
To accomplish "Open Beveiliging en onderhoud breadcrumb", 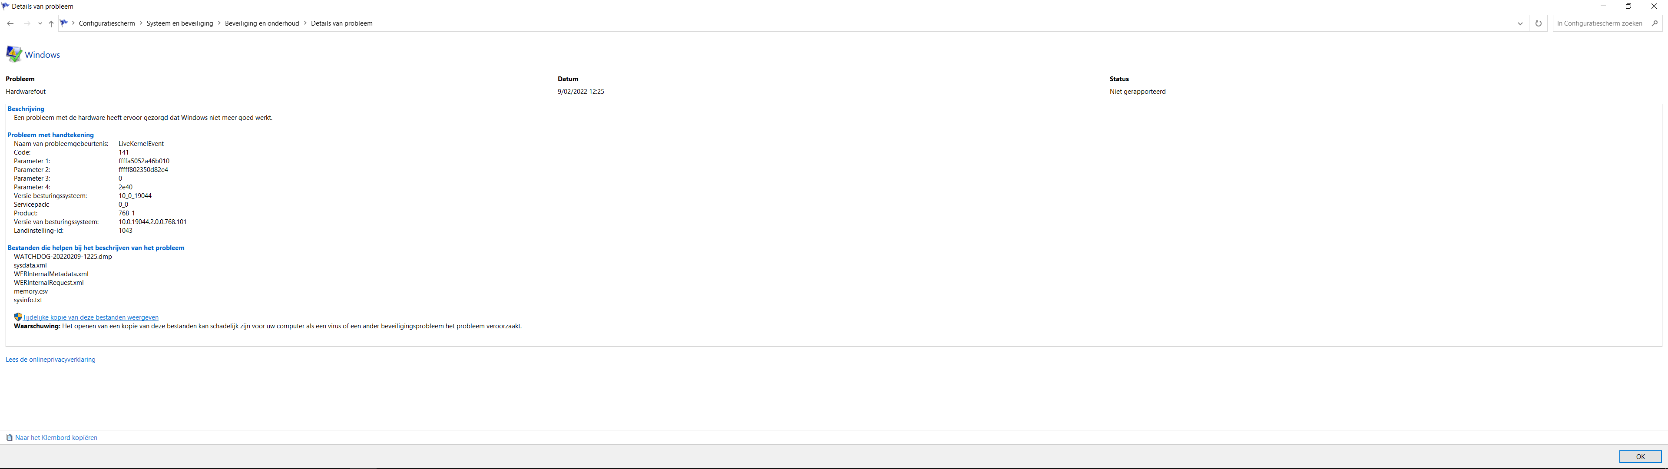I will point(261,23).
